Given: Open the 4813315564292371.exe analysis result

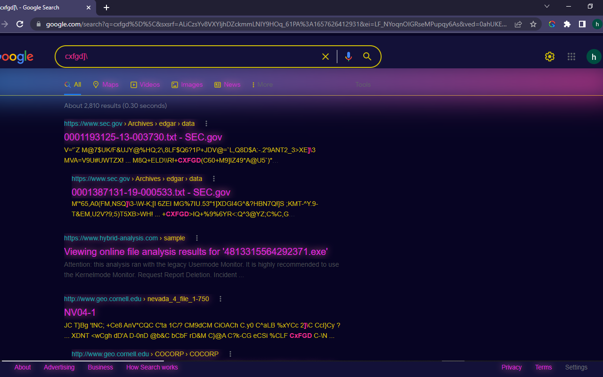Looking at the screenshot, I should pyautogui.click(x=196, y=252).
